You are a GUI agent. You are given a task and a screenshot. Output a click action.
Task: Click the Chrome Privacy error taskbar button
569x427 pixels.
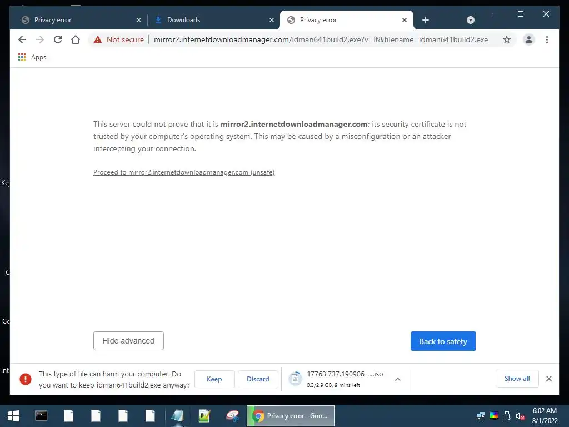[291, 416]
